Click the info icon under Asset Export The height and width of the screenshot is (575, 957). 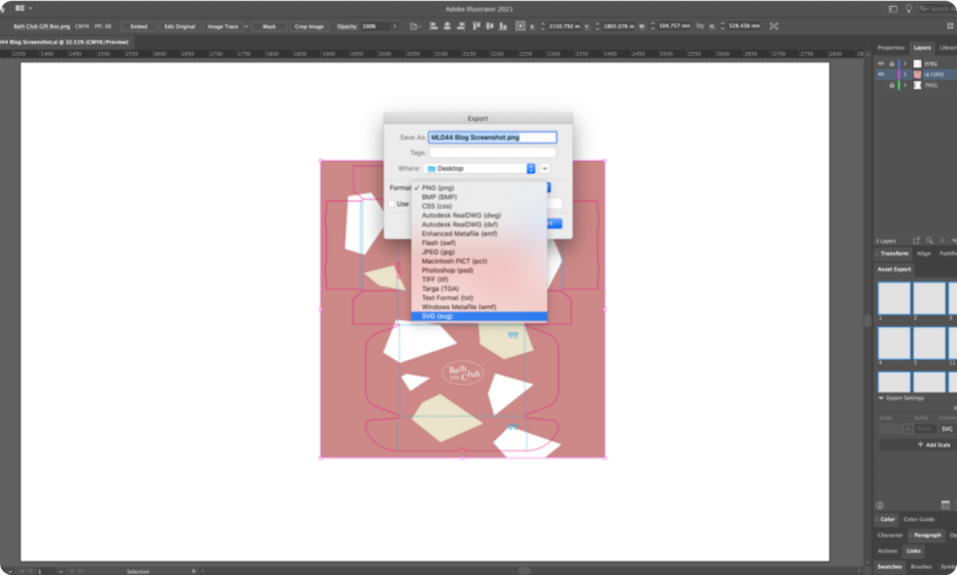pos(879,505)
